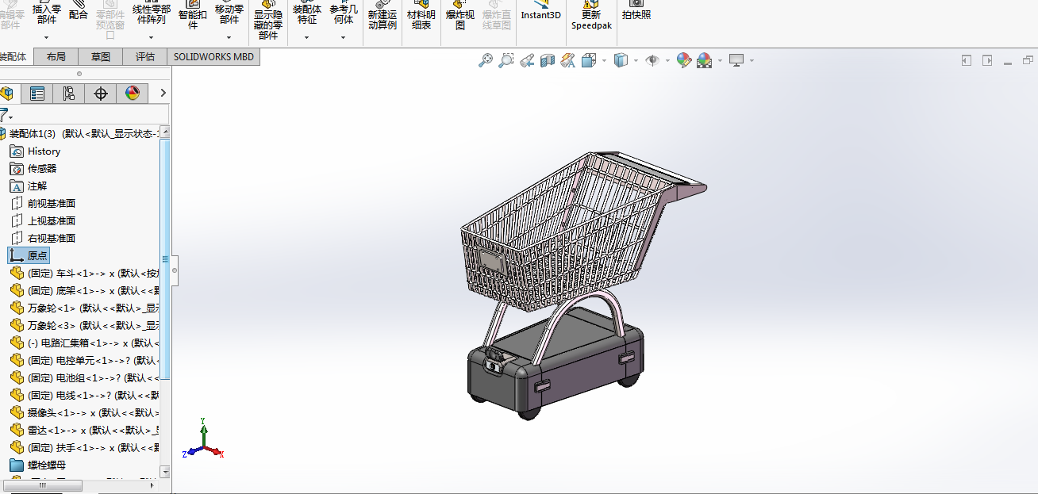This screenshot has width=1038, height=494.
Task: Click the Display Style icon
Action: (621, 60)
